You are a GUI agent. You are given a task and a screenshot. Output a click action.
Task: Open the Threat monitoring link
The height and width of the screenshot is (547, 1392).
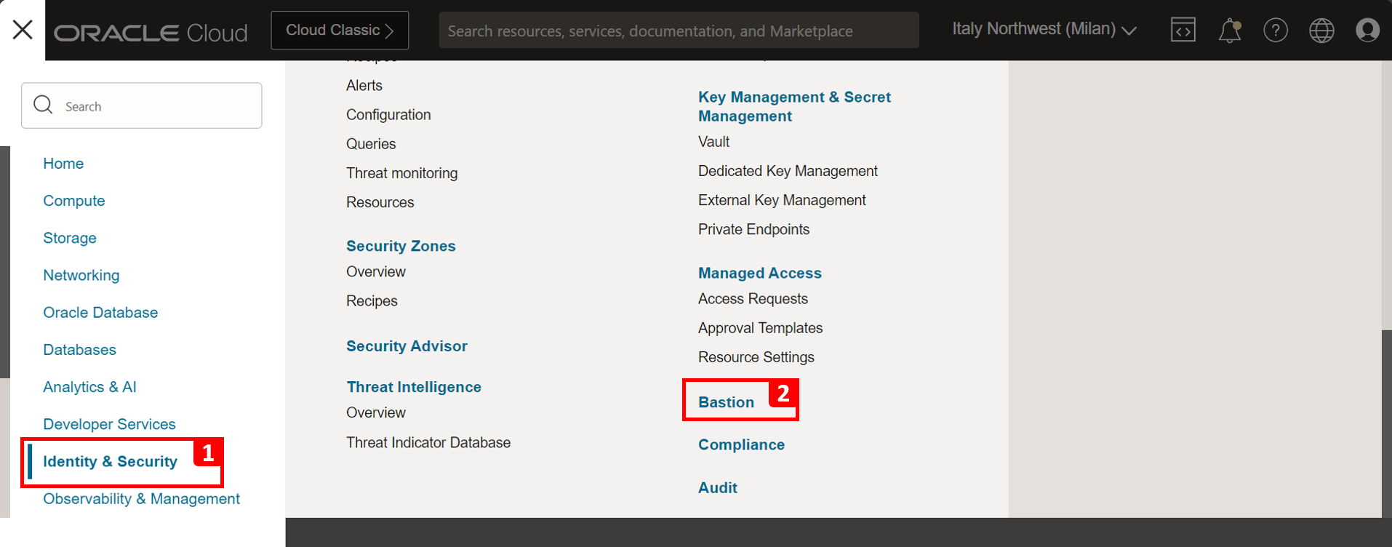[402, 173]
